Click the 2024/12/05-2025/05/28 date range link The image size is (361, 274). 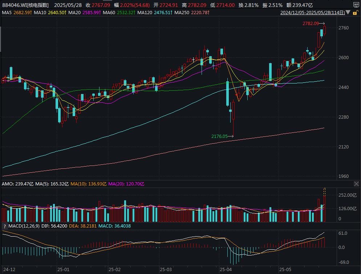click(312, 12)
